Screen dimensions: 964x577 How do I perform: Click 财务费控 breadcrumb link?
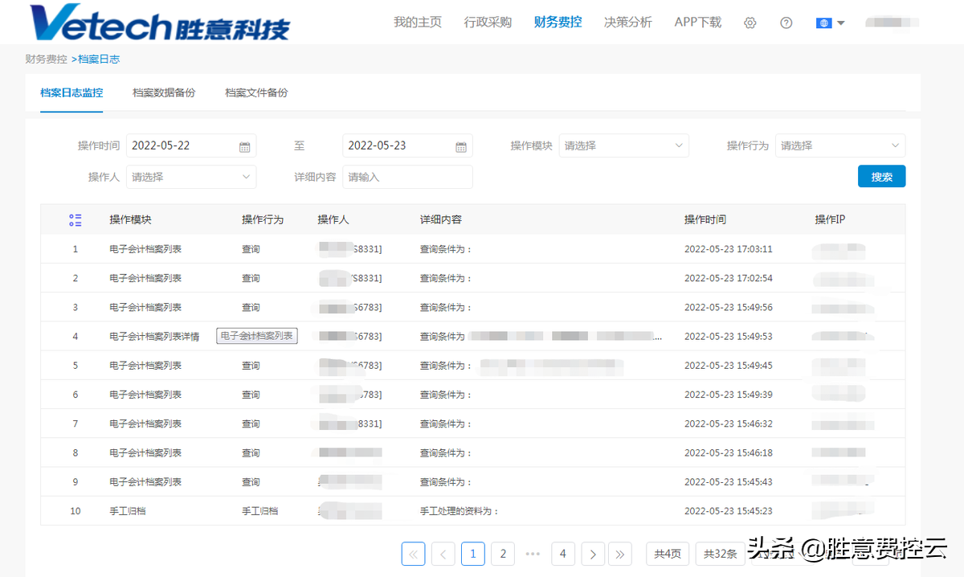(x=47, y=59)
